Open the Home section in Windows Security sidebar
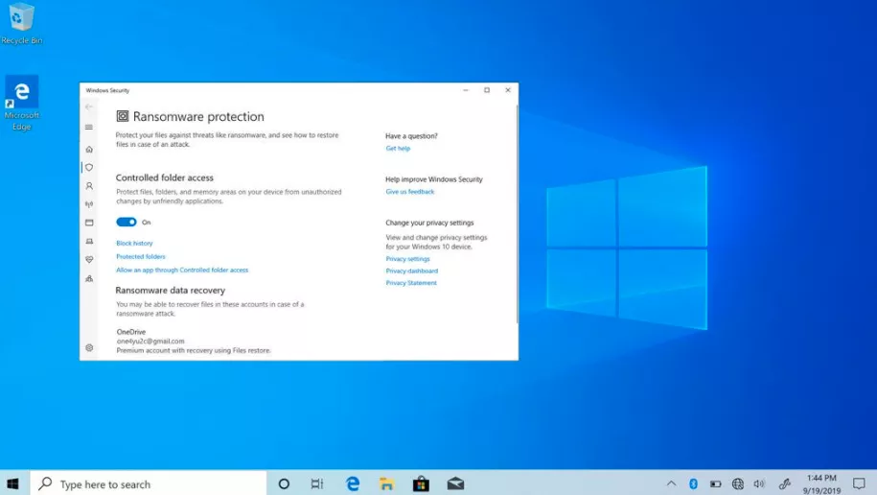The image size is (877, 495). [89, 149]
